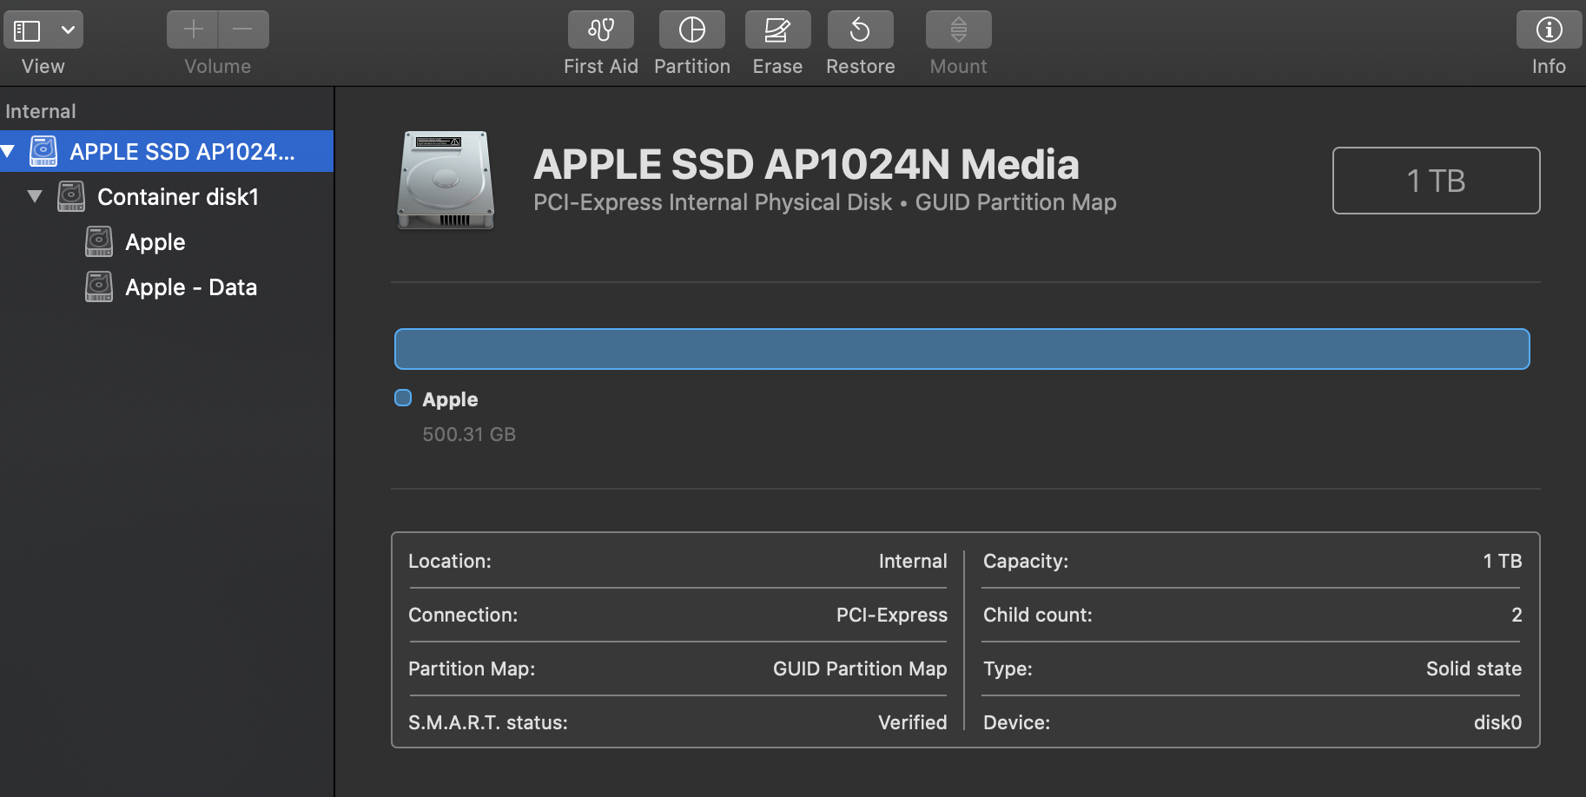The height and width of the screenshot is (797, 1586).
Task: Click the 500.31 GB size text
Action: click(x=469, y=434)
